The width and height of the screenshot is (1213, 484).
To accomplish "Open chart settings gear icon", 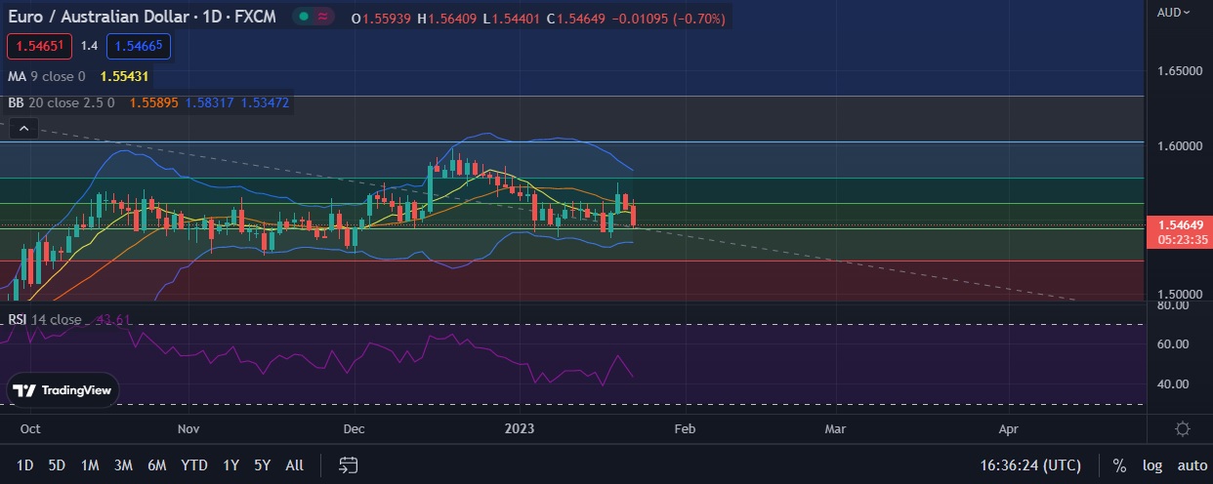I will pyautogui.click(x=1182, y=428).
